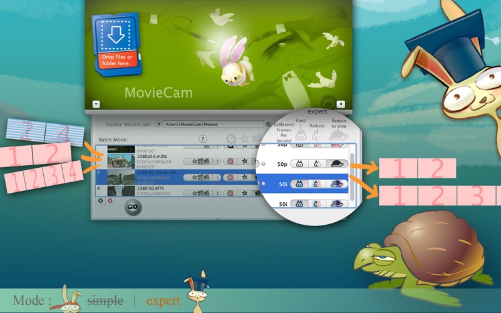The width and height of the screenshot is (501, 313).
Task: Choose Reduce-to-slow turtle in the 50p row
Action: 337,164
